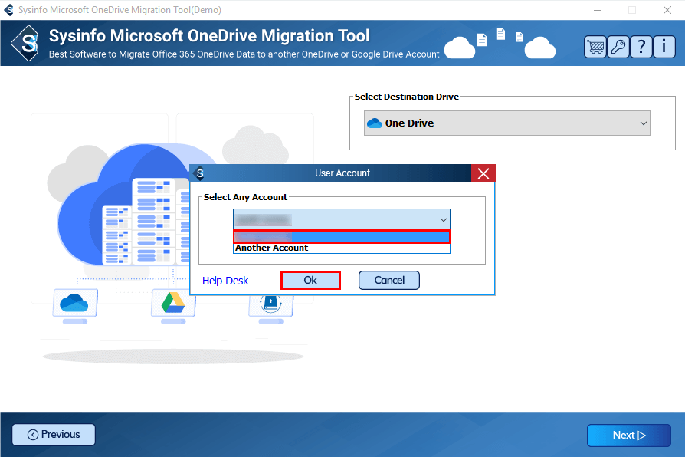Click the Sysinfo logo in header
Image resolution: width=685 pixels, height=457 pixels.
pyautogui.click(x=26, y=43)
